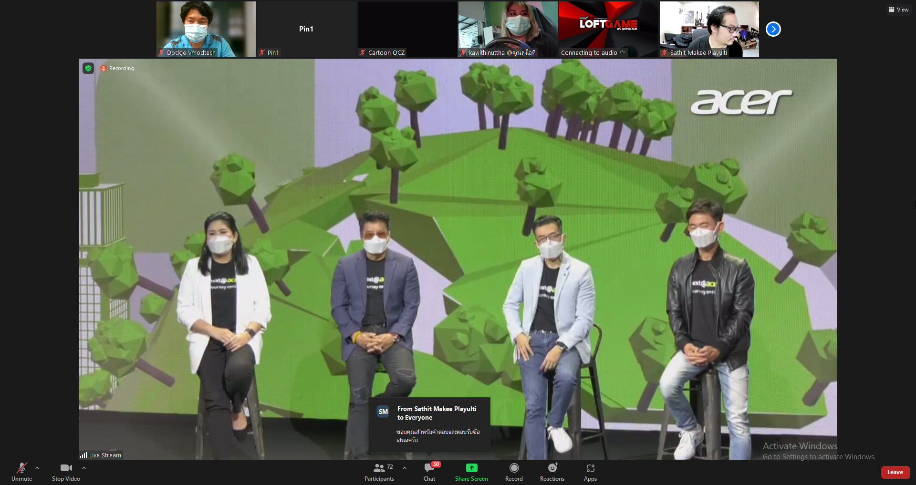
Task: Expand video options next to Stop Video
Action: (x=84, y=467)
